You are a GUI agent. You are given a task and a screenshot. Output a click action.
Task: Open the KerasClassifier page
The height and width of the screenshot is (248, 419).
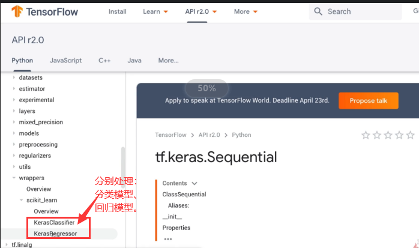point(54,222)
